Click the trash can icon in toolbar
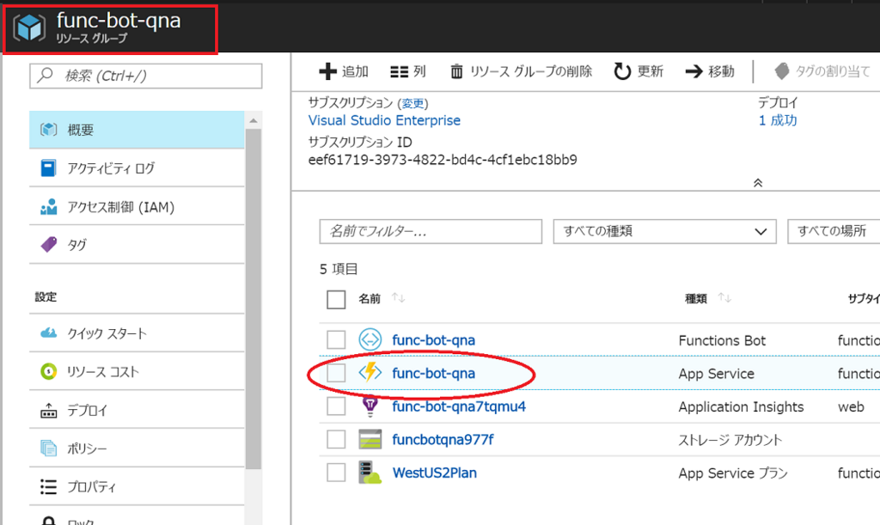 pos(457,71)
